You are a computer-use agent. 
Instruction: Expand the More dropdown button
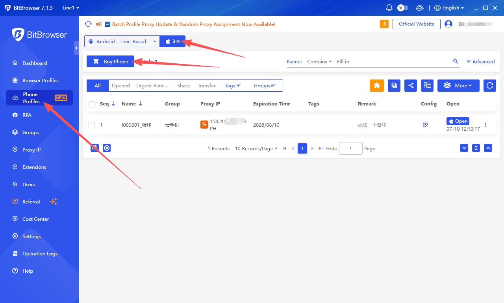tap(458, 85)
